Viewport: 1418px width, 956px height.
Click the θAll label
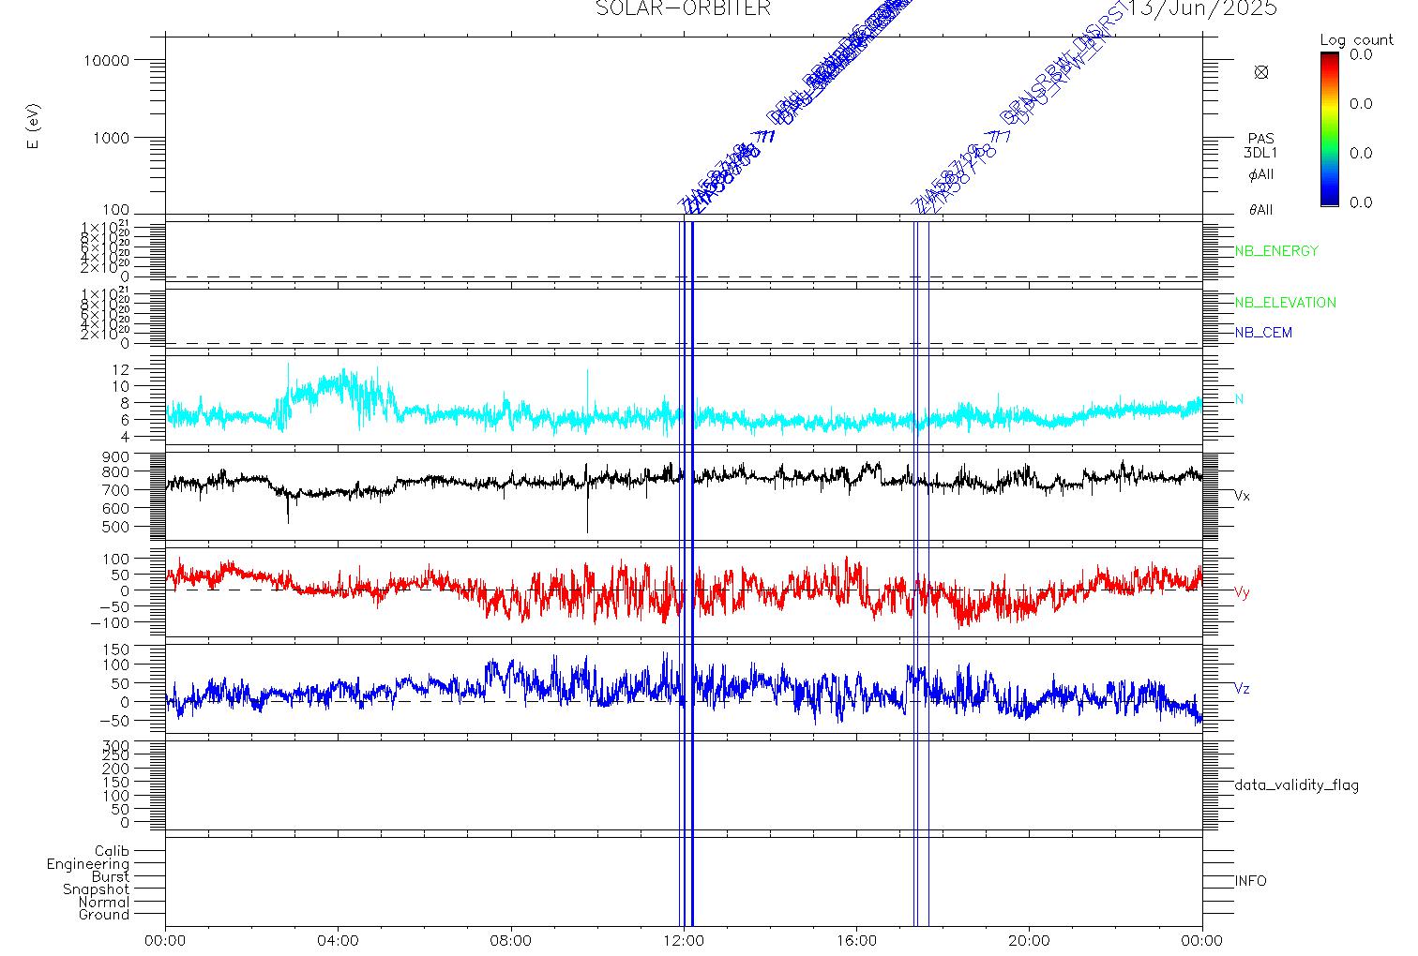tap(1261, 210)
